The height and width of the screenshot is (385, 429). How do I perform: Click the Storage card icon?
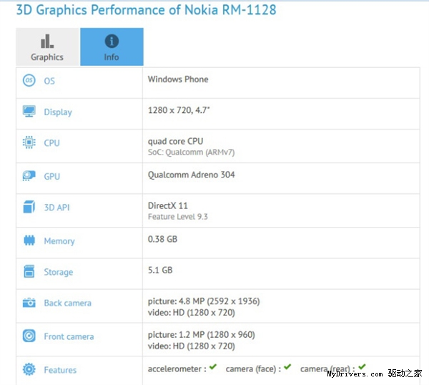pyautogui.click(x=29, y=272)
